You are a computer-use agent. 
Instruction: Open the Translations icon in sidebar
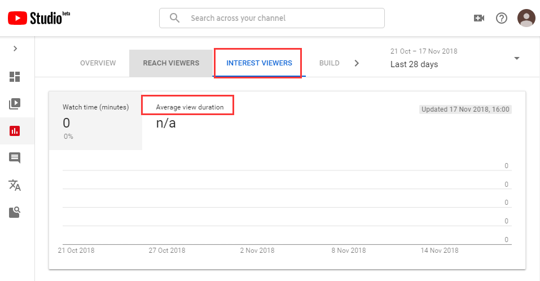pos(15,185)
